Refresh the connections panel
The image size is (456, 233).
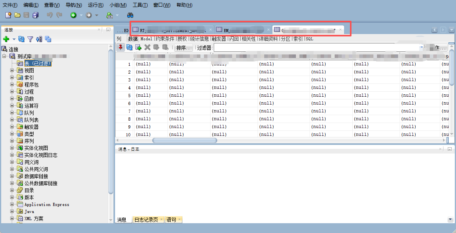point(21,39)
